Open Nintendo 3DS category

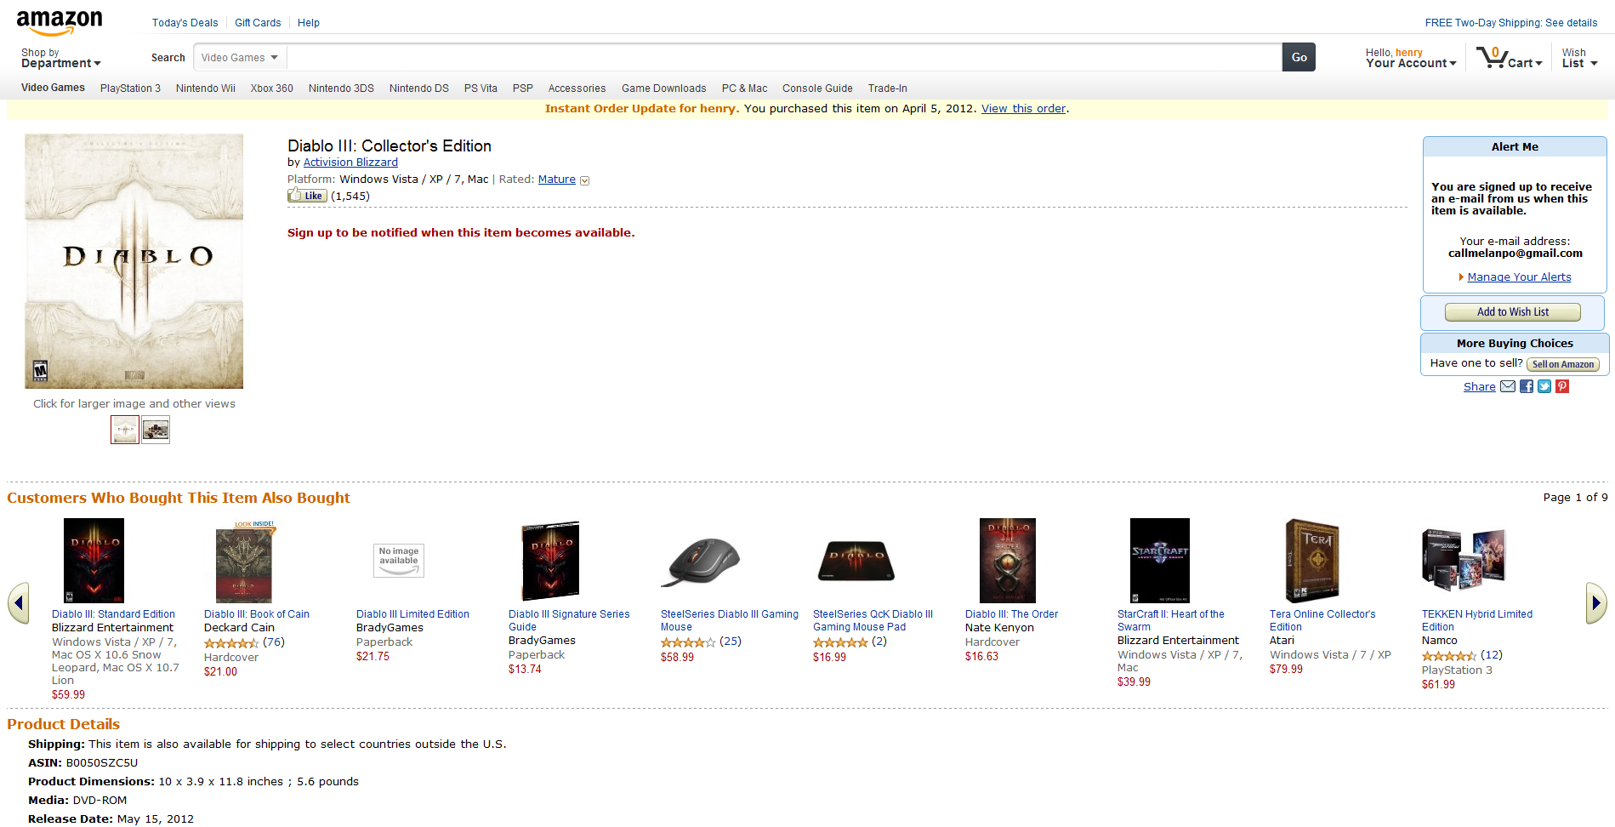pyautogui.click(x=341, y=88)
